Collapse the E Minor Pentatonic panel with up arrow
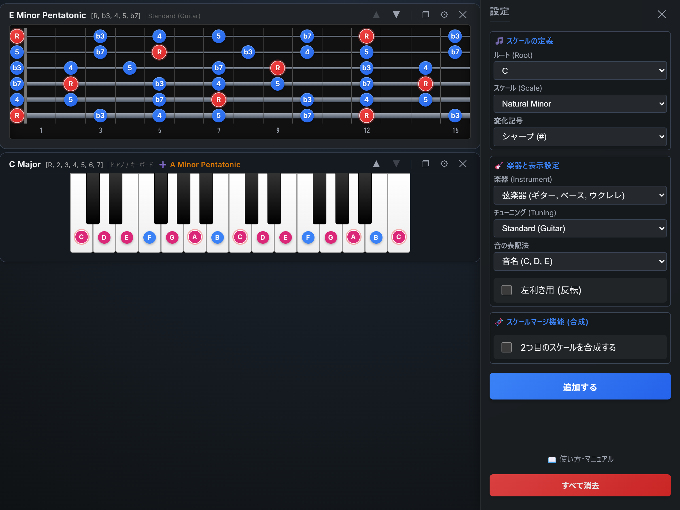 pyautogui.click(x=376, y=14)
